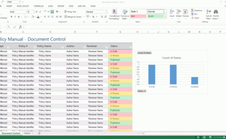226x139 pixels.
Task: Open the Clear eraser dropdown
Action: (x=195, y=18)
